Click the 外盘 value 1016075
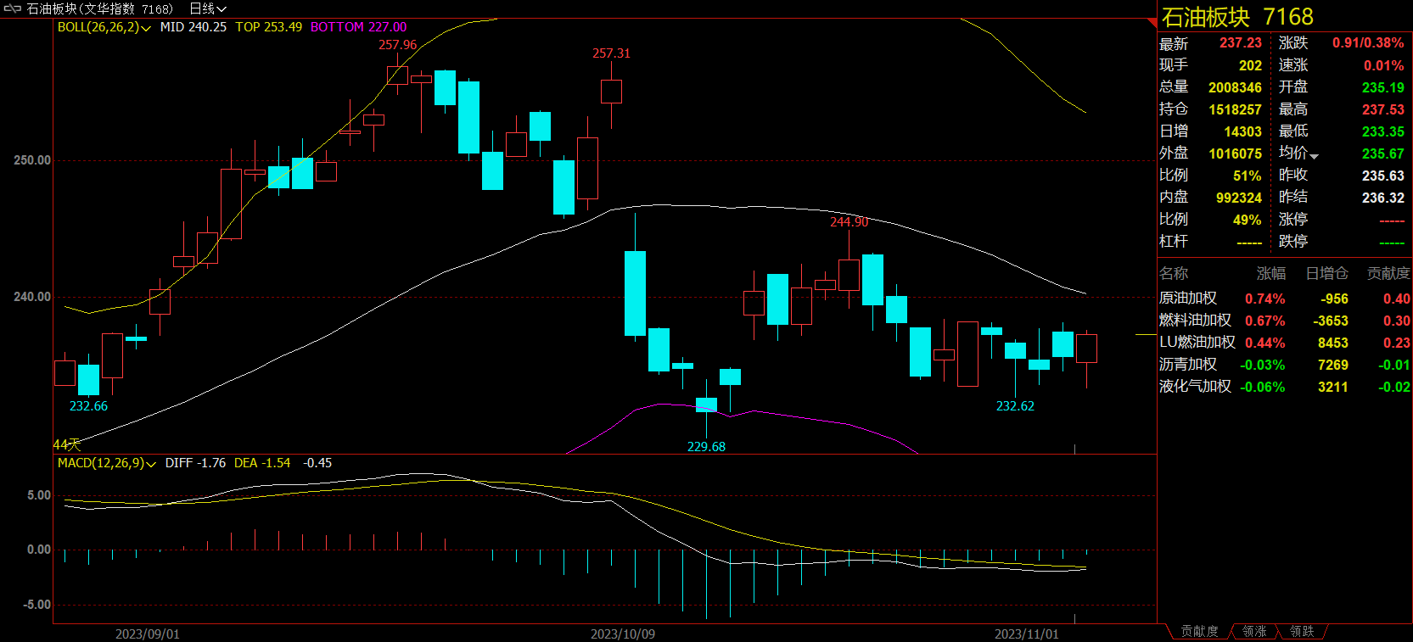The image size is (1413, 642). click(x=1235, y=154)
